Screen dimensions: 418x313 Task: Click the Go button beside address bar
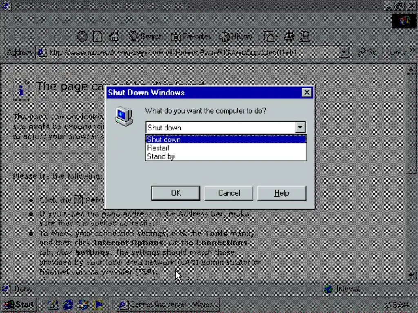click(367, 52)
